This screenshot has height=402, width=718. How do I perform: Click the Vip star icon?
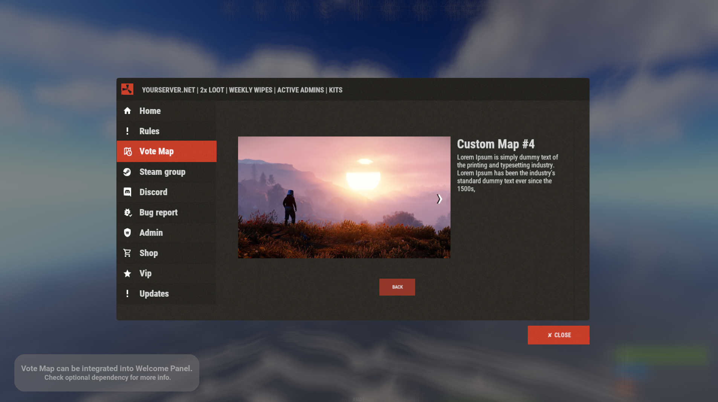coord(127,273)
